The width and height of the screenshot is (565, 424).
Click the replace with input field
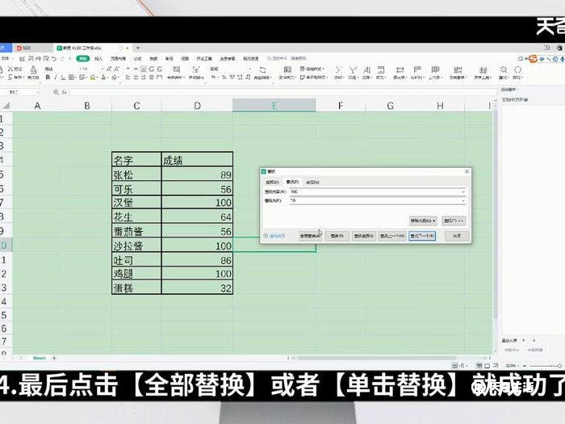pos(378,201)
